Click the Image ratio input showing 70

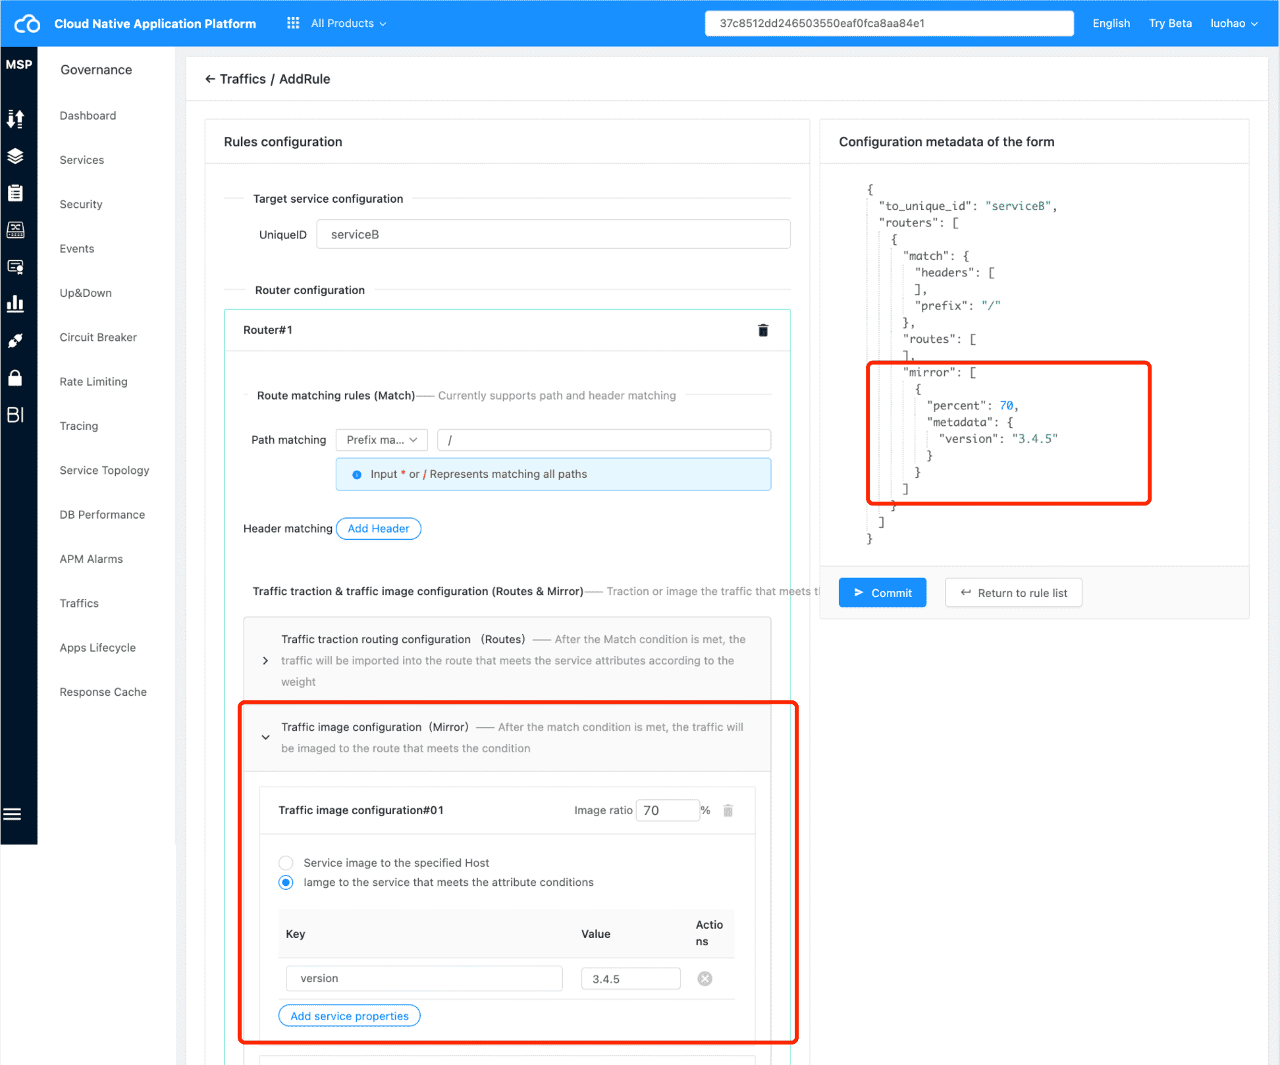click(x=667, y=810)
